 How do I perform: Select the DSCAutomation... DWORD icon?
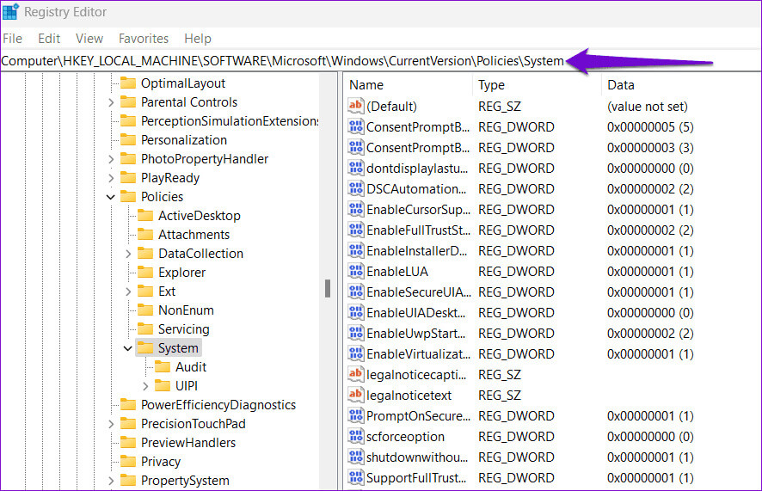(x=356, y=188)
